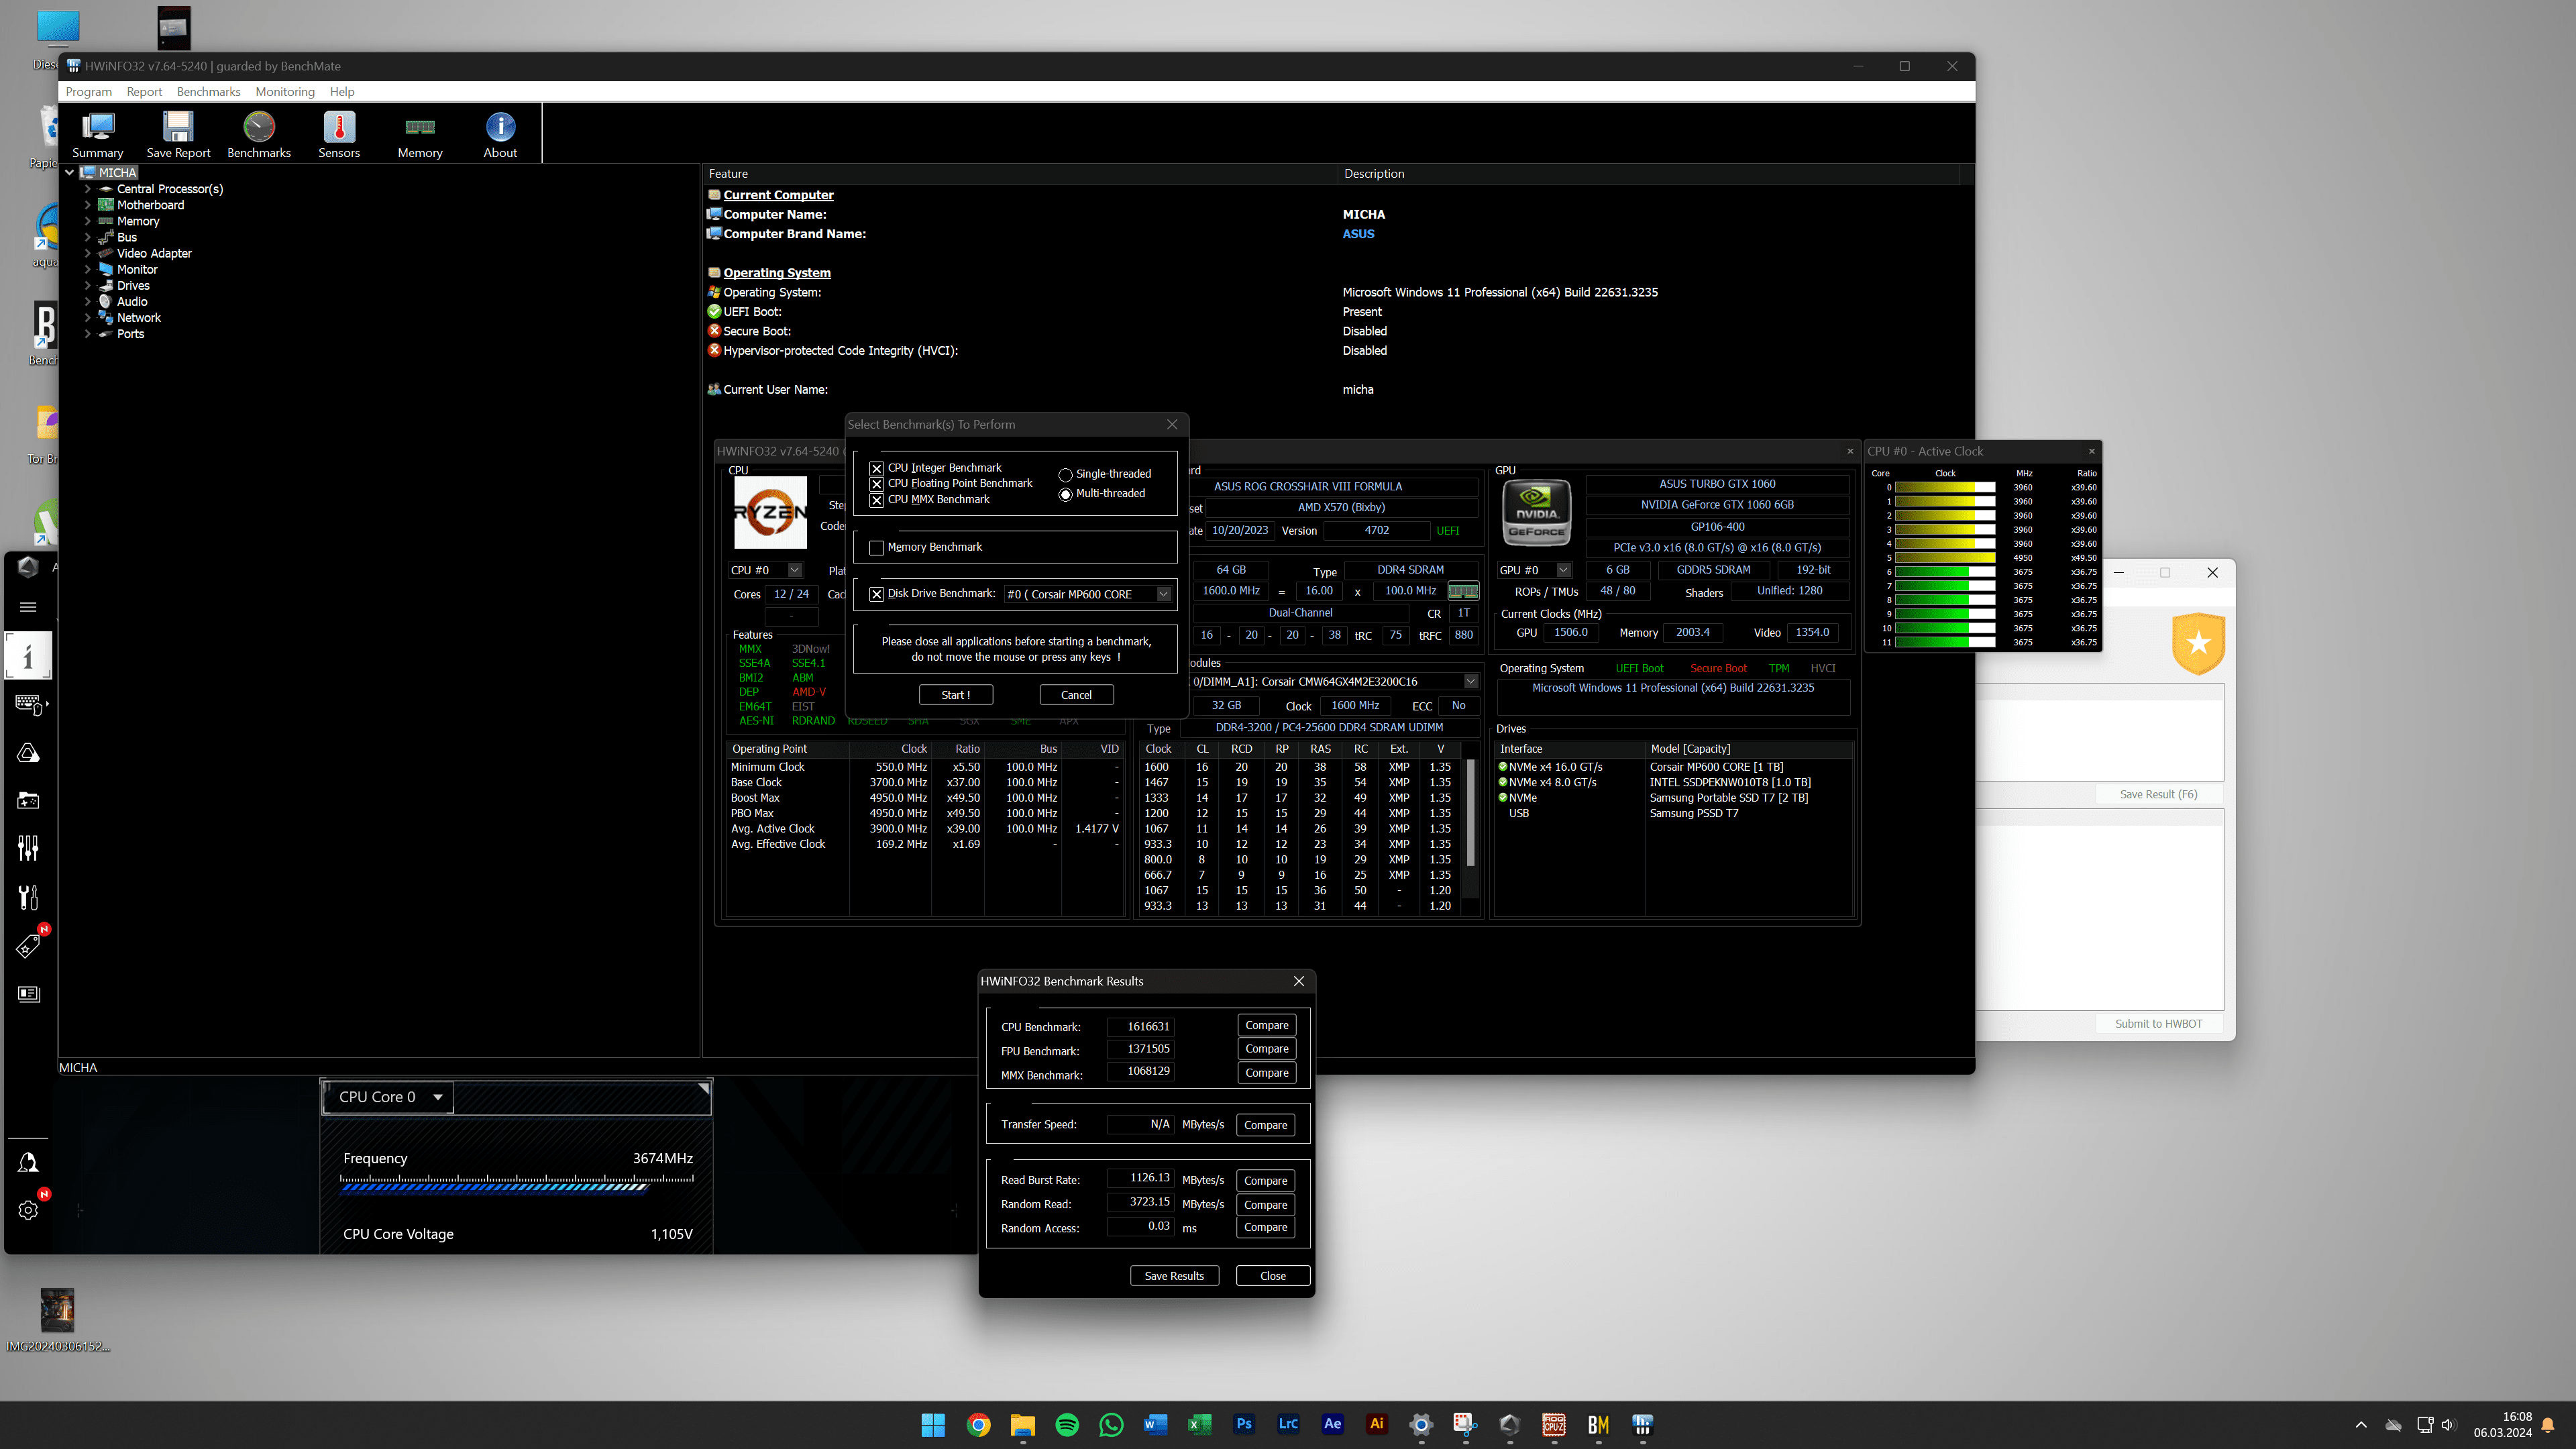Select the Single-threaded radio option
Image resolution: width=2576 pixels, height=1449 pixels.
pos(1065,475)
